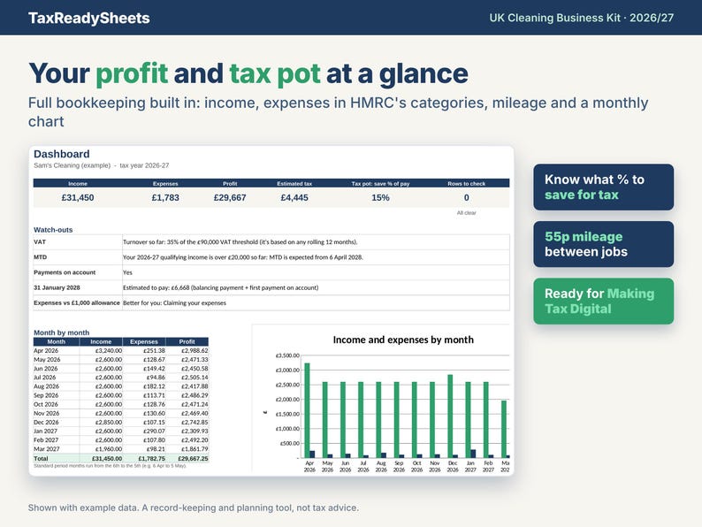Image resolution: width=702 pixels, height=527 pixels.
Task: Click the Apr 2026 green income bar
Action: coord(307,410)
